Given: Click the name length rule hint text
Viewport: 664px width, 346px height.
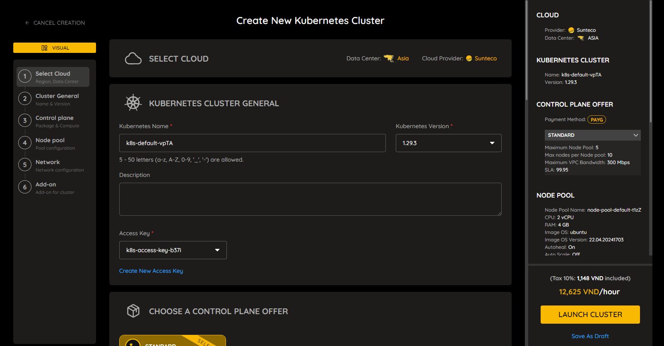Looking at the screenshot, I should [181, 160].
